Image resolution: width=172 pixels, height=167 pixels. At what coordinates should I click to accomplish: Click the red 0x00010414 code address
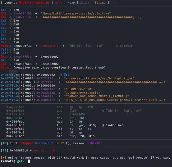pyautogui.click(x=49, y=46)
